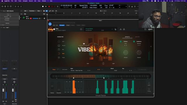
Task: Open the Edit menu in Tracks area
Action: (26, 11)
